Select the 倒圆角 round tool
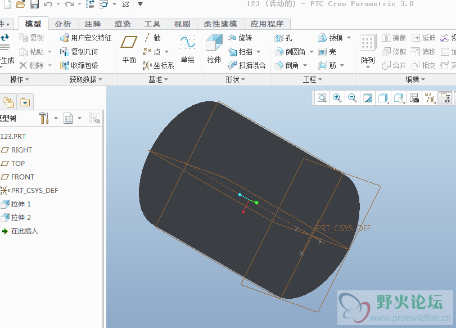The width and height of the screenshot is (456, 328). [x=290, y=52]
